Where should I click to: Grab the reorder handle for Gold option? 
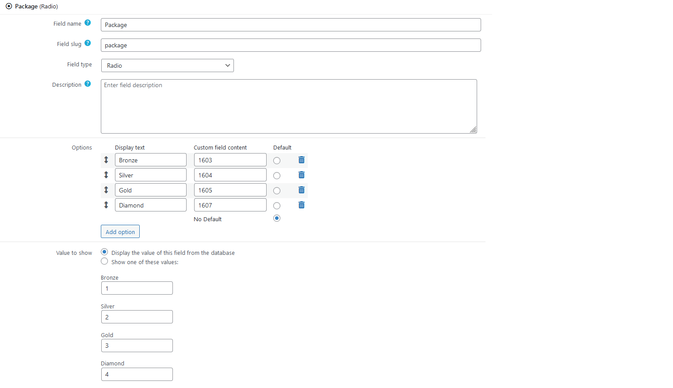click(106, 190)
